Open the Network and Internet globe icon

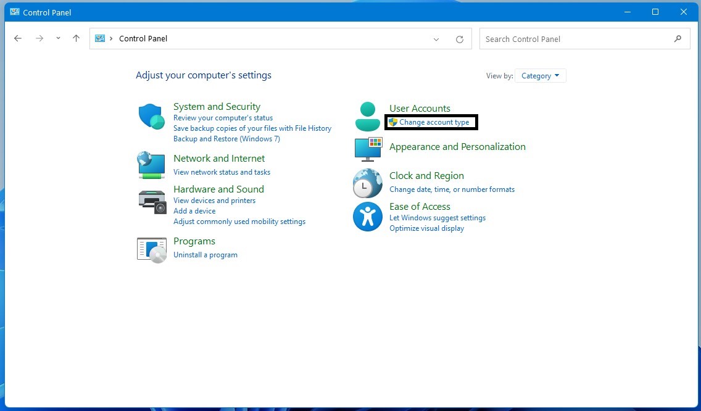(151, 165)
